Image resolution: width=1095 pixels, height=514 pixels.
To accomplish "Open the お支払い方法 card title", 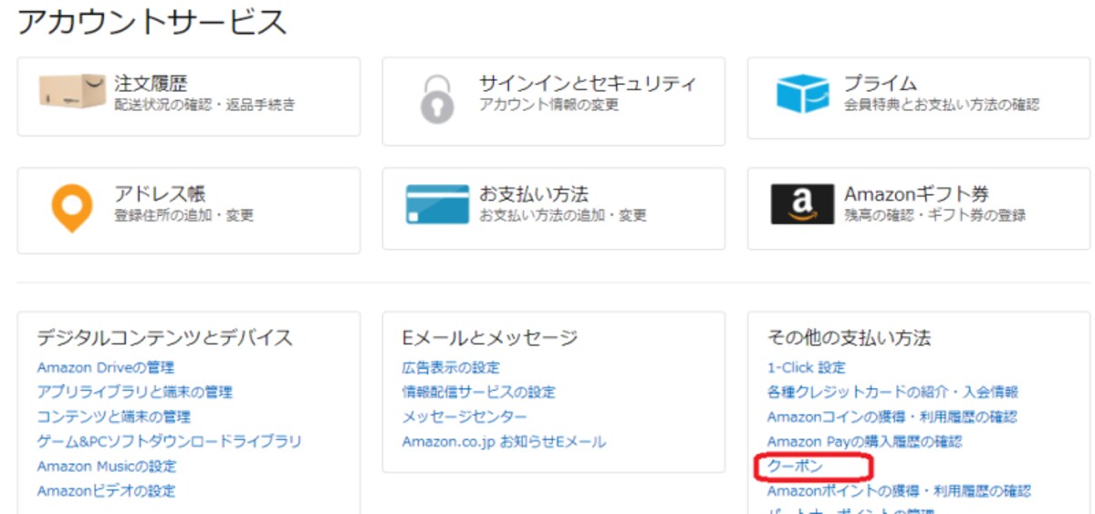I will click(534, 194).
